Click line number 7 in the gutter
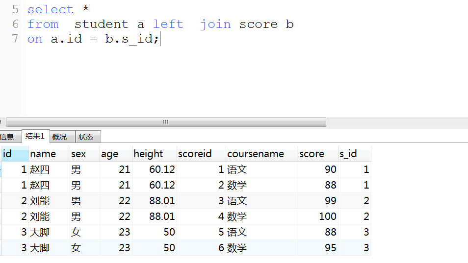Screen dimensions: 468x263 click(x=15, y=39)
